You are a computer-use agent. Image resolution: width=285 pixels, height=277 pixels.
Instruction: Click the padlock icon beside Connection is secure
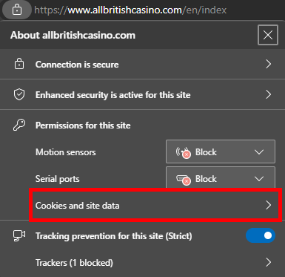(19, 65)
